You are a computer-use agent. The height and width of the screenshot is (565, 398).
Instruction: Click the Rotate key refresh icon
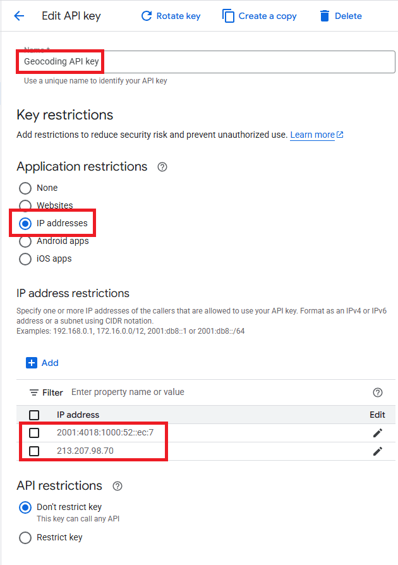[x=146, y=16]
